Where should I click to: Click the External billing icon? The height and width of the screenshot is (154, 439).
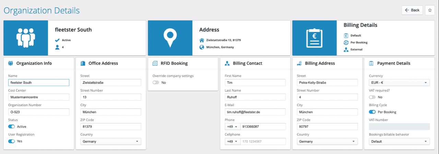point(346,50)
